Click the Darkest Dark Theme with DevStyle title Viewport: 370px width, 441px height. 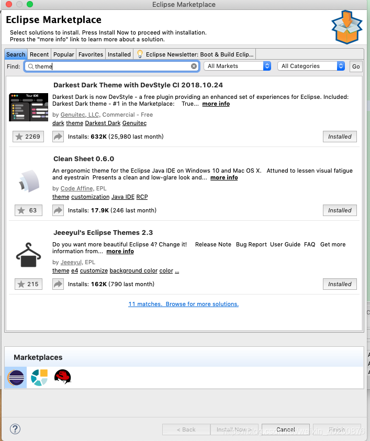(x=138, y=85)
